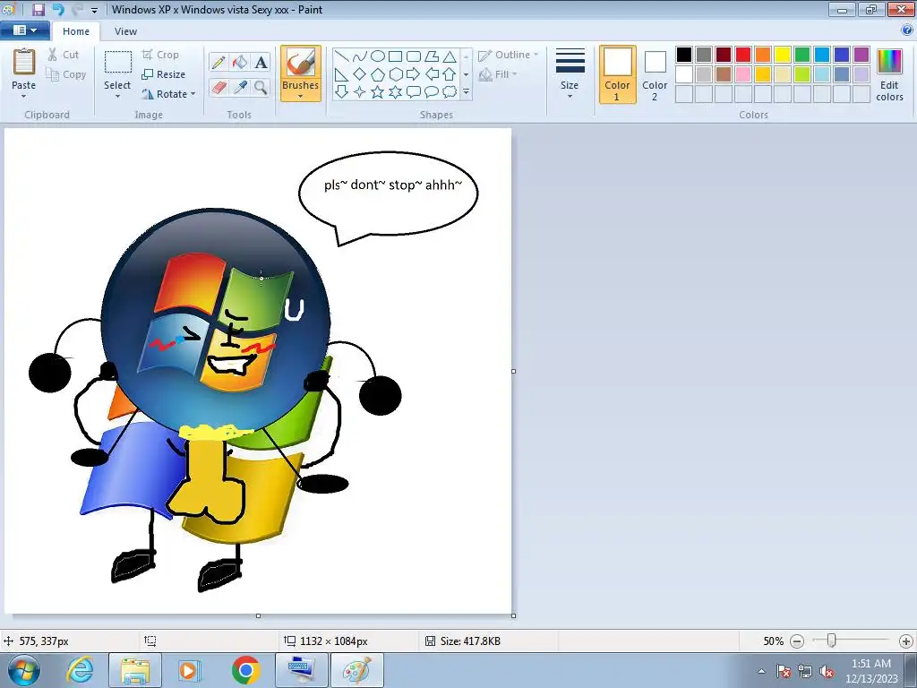Viewport: 917px width, 688px height.
Task: Choose the Curve shape
Action: click(x=360, y=56)
